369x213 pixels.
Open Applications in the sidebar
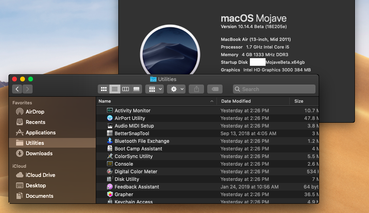pos(40,132)
